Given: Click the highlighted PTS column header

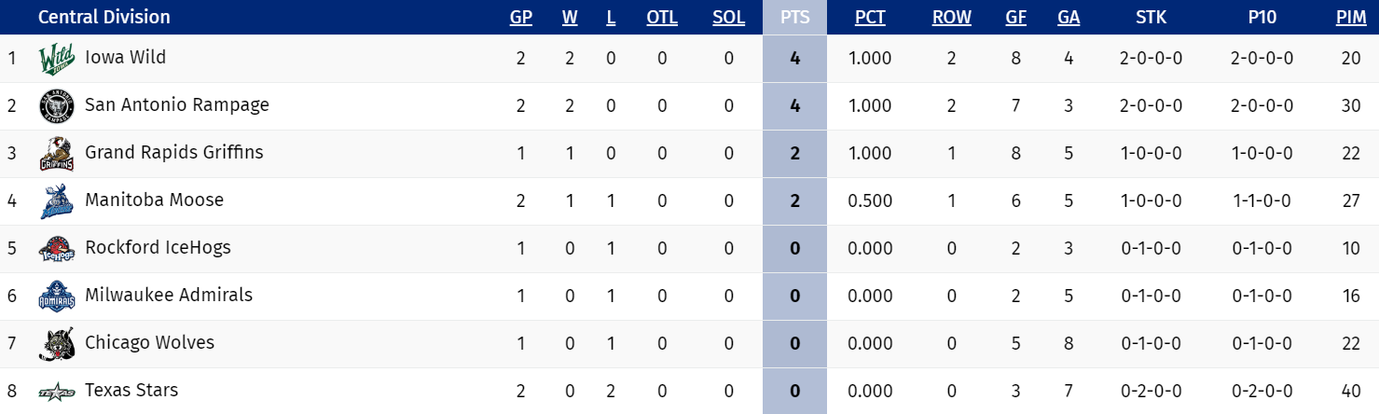Looking at the screenshot, I should click(x=794, y=18).
